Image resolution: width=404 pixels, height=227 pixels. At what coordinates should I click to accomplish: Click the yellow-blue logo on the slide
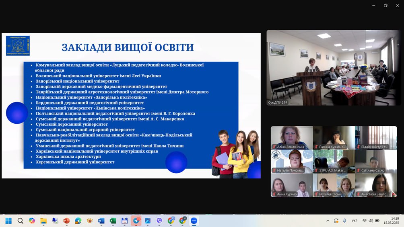tap(18, 45)
